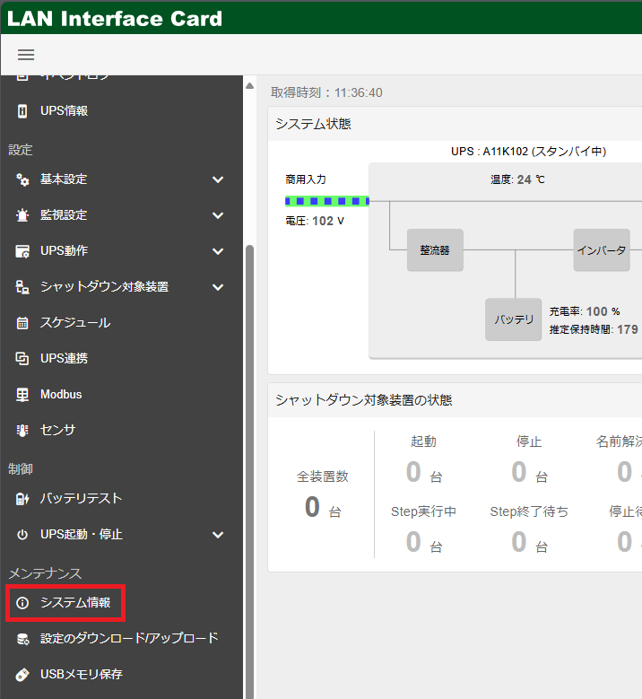642x699 pixels.
Task: Click the Modbus network icon
Action: coord(22,395)
